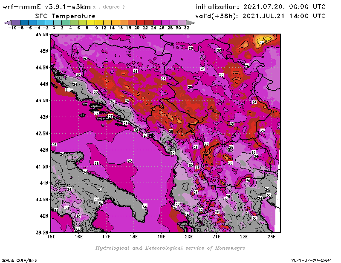This screenshot has width=341, height=263.
Task: Click the "Hydrological and Meteorological service of Montenegro" caption
Action: pyautogui.click(x=170, y=248)
